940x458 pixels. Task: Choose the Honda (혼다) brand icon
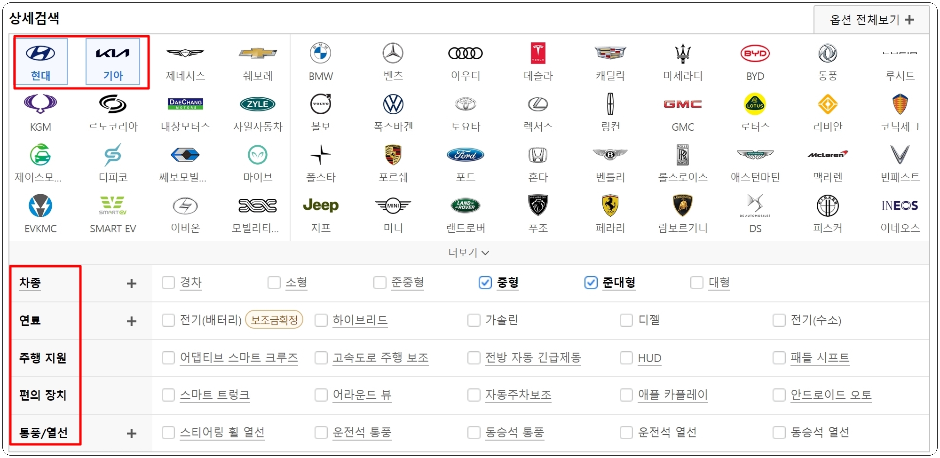pos(538,155)
